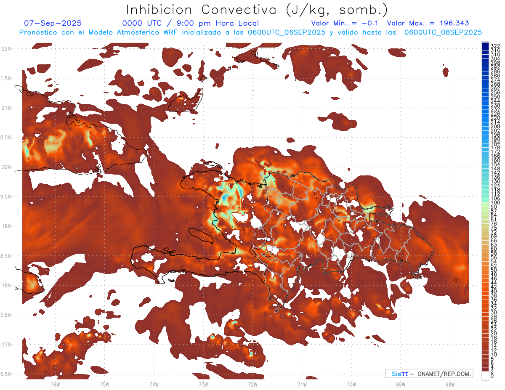
Task: Click the 0600UTC_08SEP2025 valid-until timestamp
Action: (443, 32)
